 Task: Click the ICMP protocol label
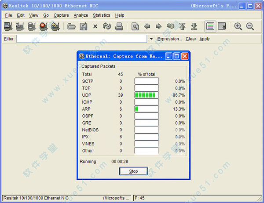(87, 102)
